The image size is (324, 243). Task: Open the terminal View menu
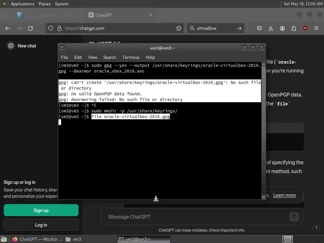[x=93, y=58]
